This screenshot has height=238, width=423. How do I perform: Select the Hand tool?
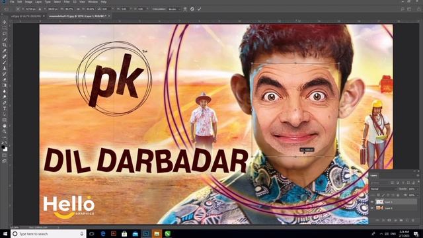click(5, 126)
